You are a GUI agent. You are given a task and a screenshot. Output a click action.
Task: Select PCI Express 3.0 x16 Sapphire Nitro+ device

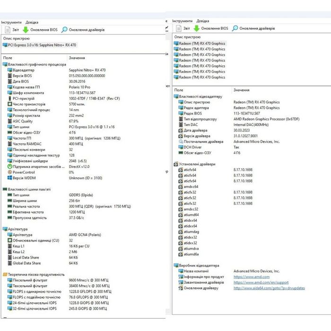[x=40, y=45]
